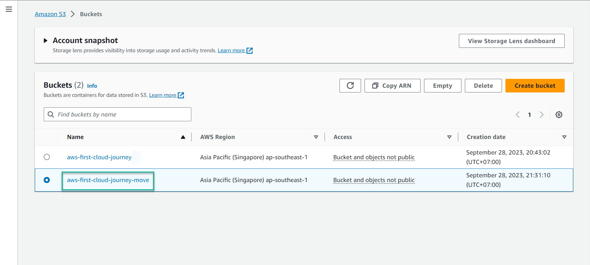Click external link icon beside Storage lens Learn more
This screenshot has width=590, height=265.
250,51
